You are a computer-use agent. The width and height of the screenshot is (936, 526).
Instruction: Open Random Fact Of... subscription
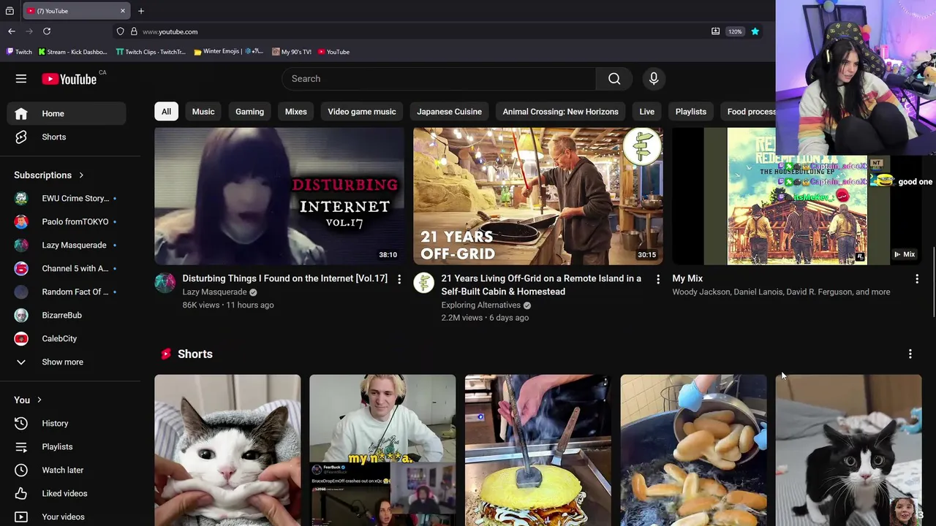pyautogui.click(x=67, y=291)
